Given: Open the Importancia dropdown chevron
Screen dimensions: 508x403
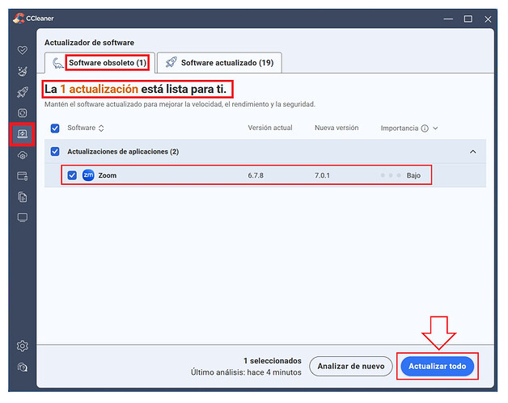Looking at the screenshot, I should click(435, 128).
